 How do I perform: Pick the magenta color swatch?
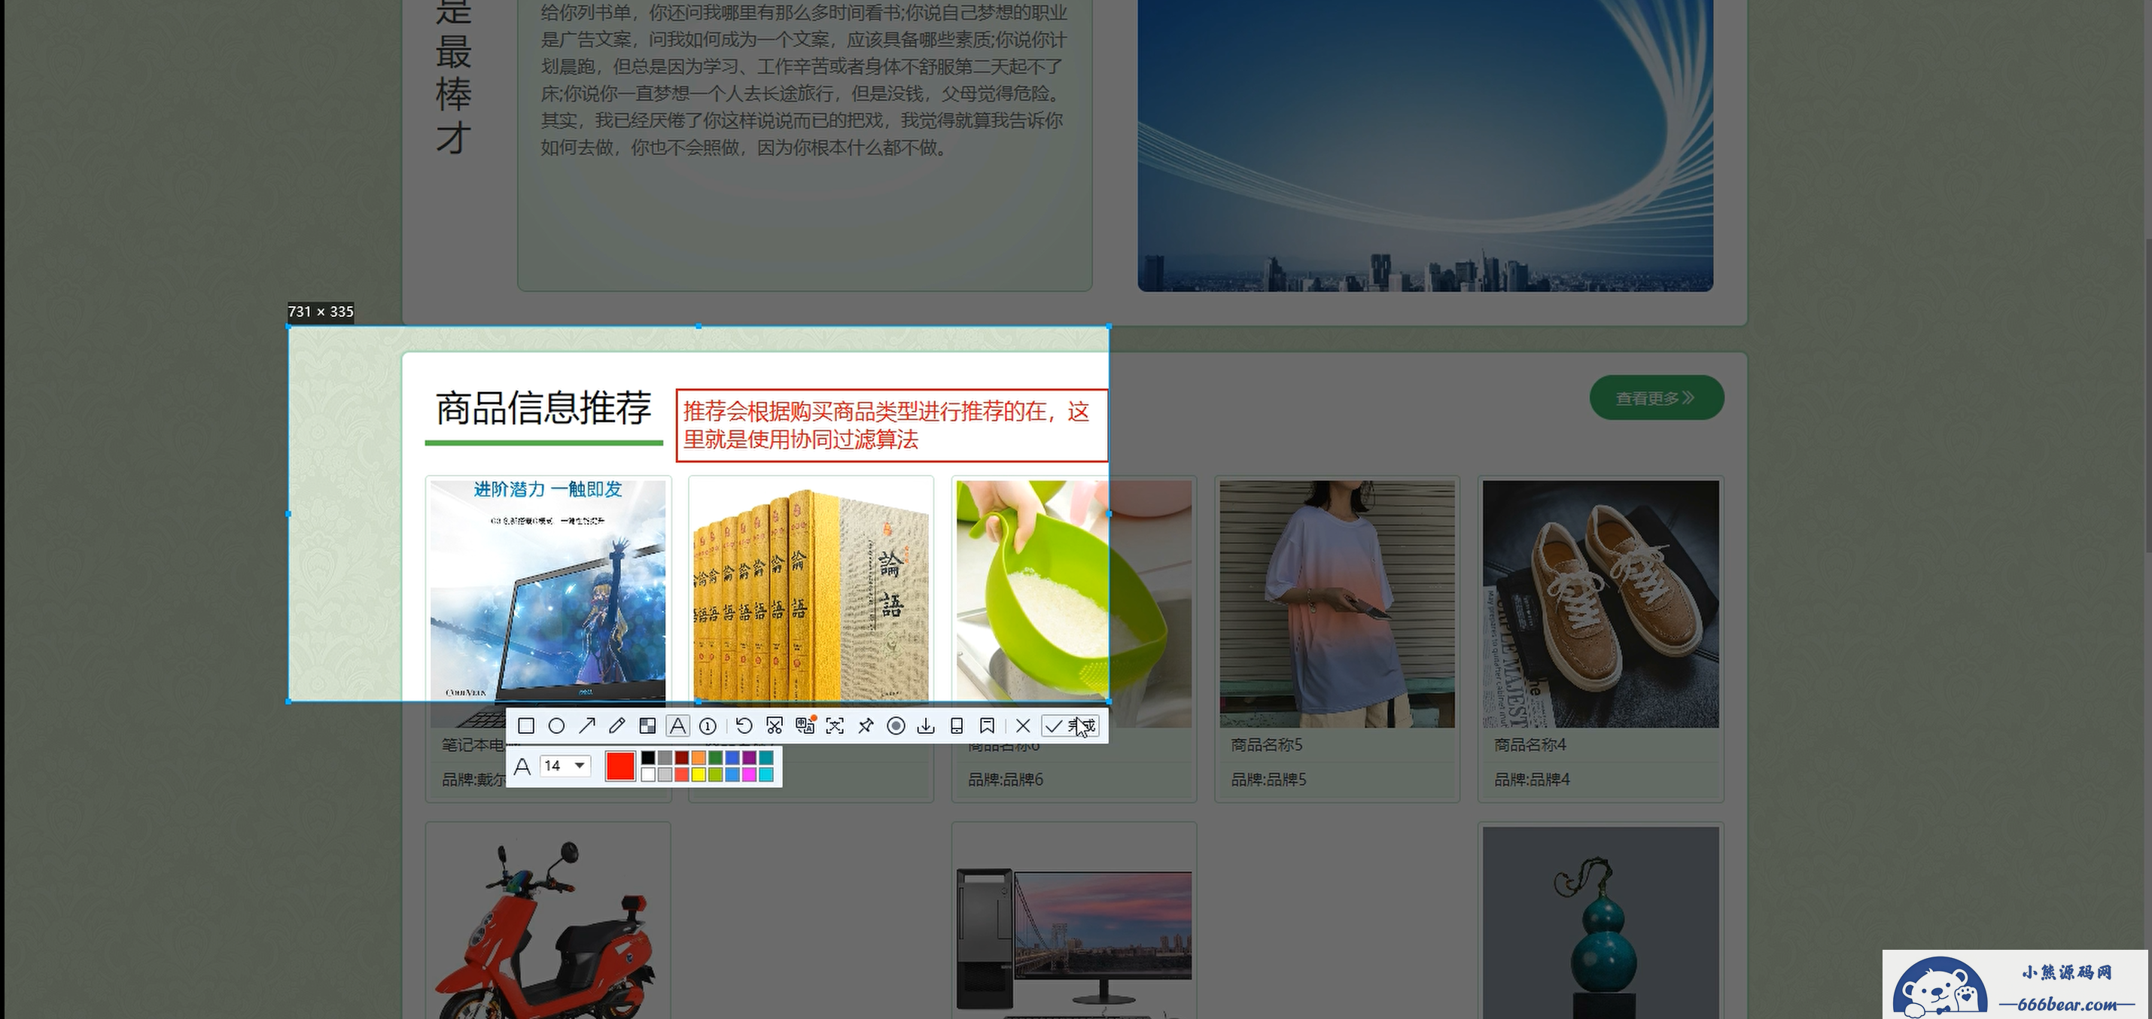point(750,774)
